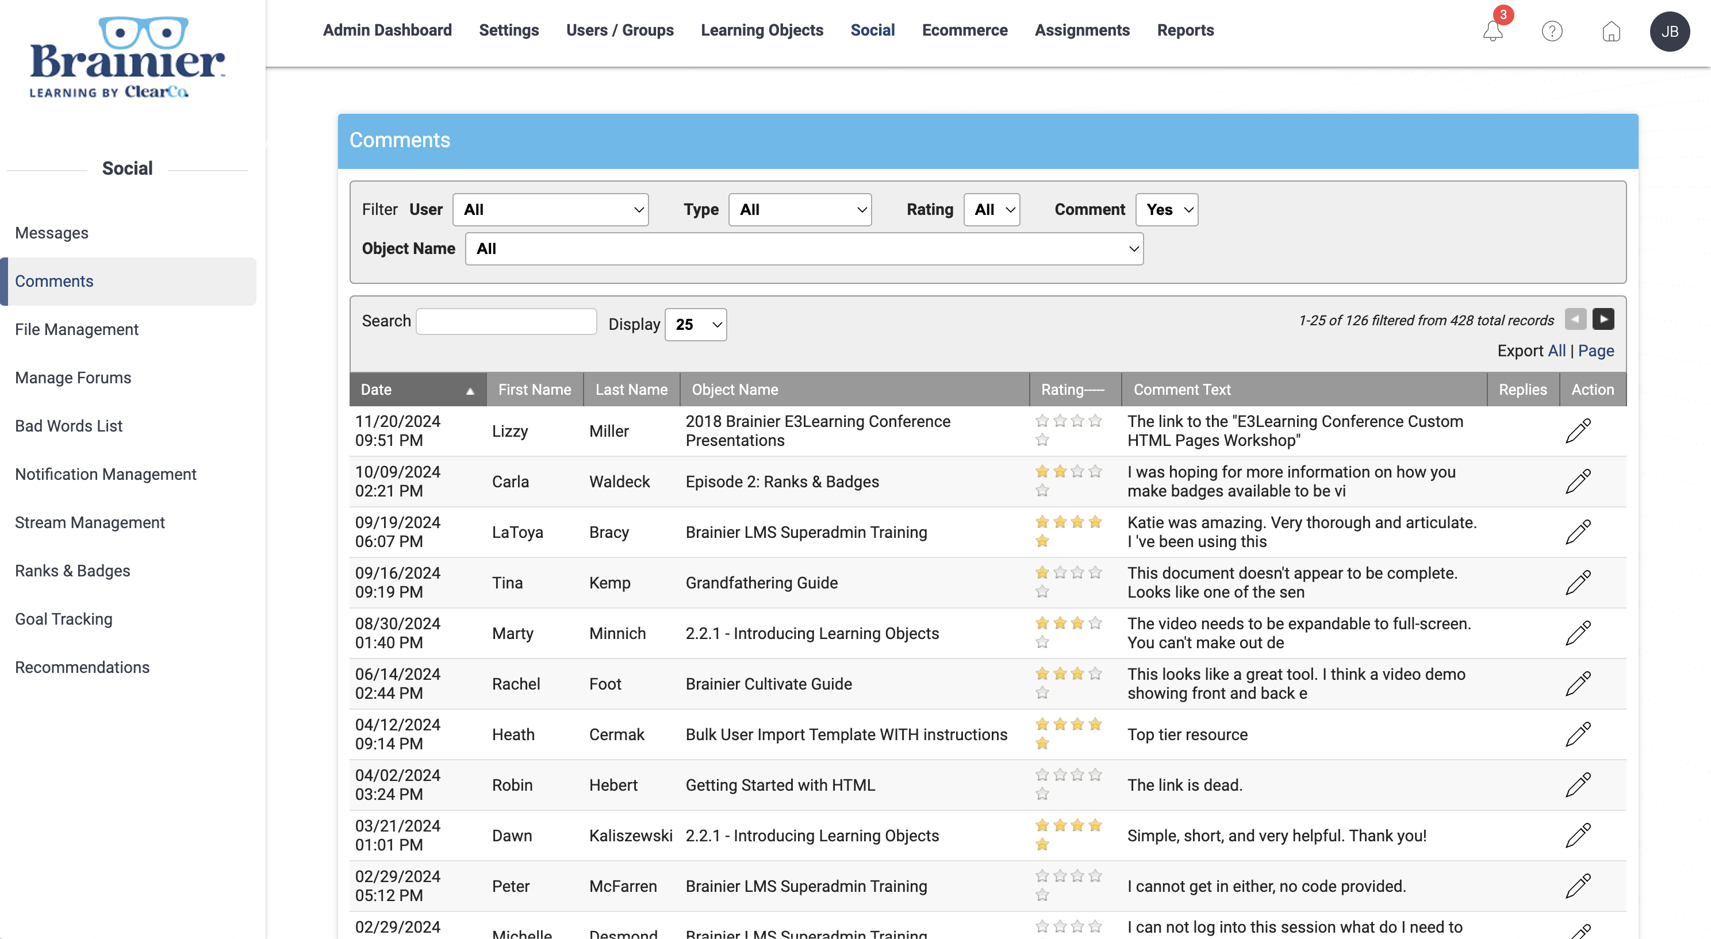Click Export All link
Viewport: 1711px width, 939px height.
click(1556, 351)
